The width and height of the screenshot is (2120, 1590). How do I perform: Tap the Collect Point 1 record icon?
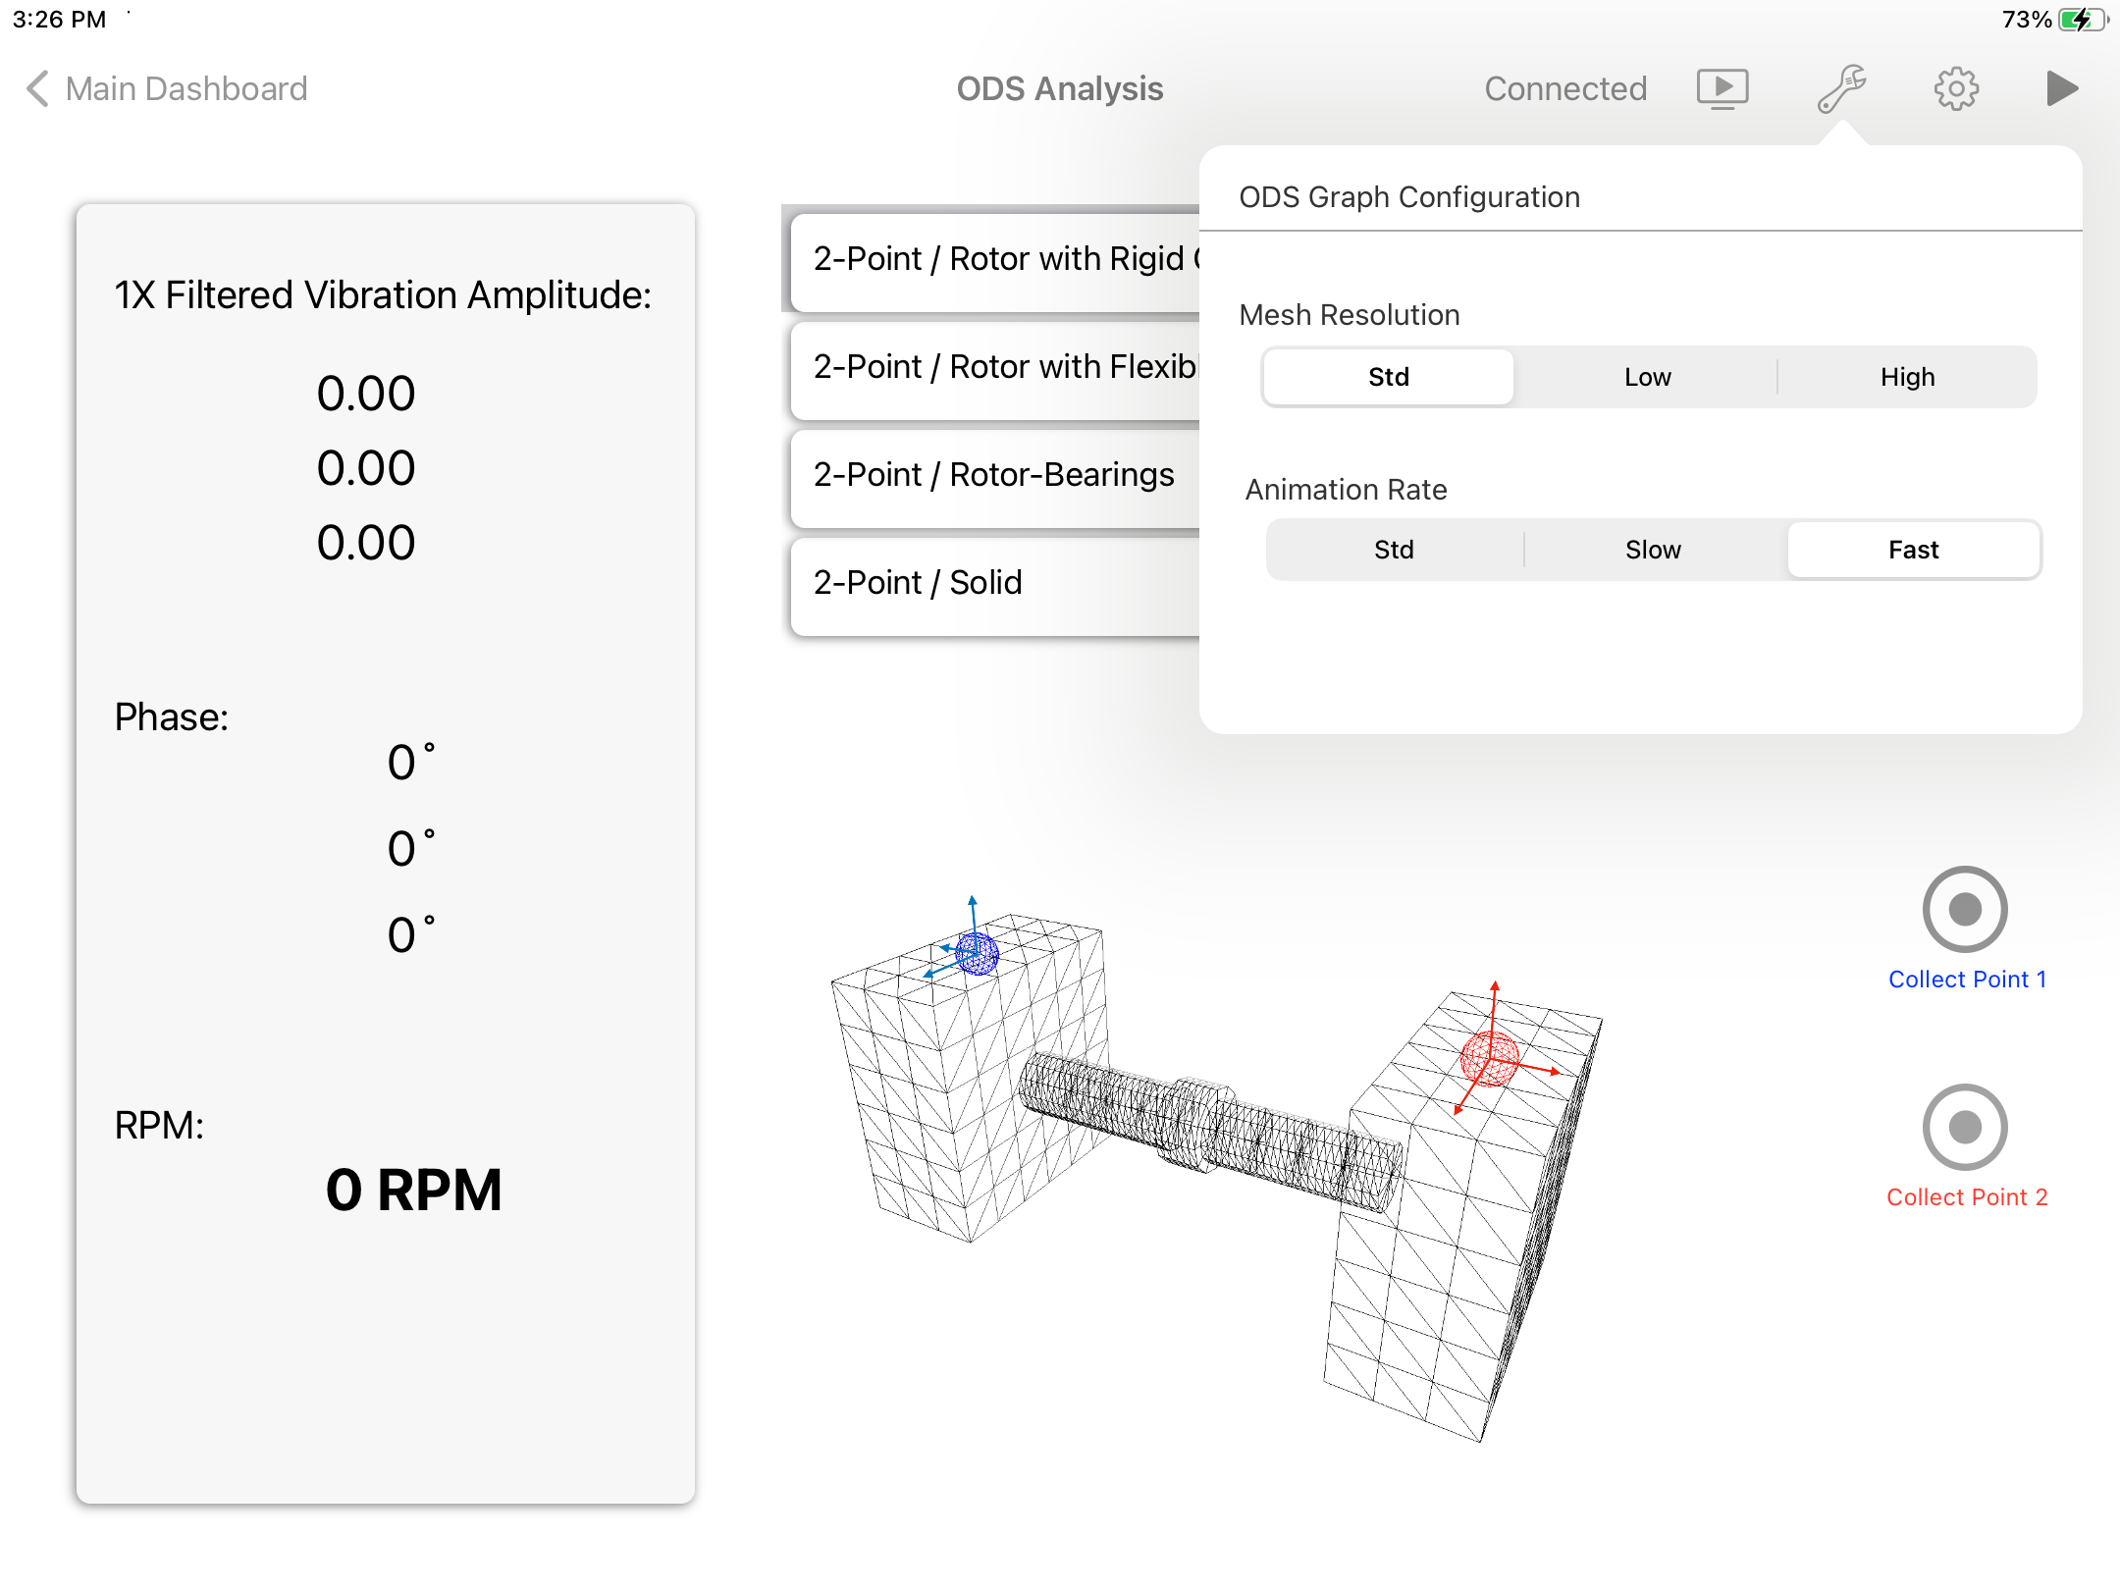coord(1965,909)
